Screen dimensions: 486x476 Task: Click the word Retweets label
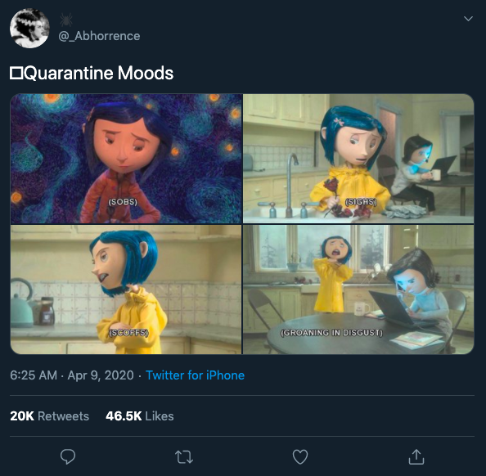pos(63,415)
